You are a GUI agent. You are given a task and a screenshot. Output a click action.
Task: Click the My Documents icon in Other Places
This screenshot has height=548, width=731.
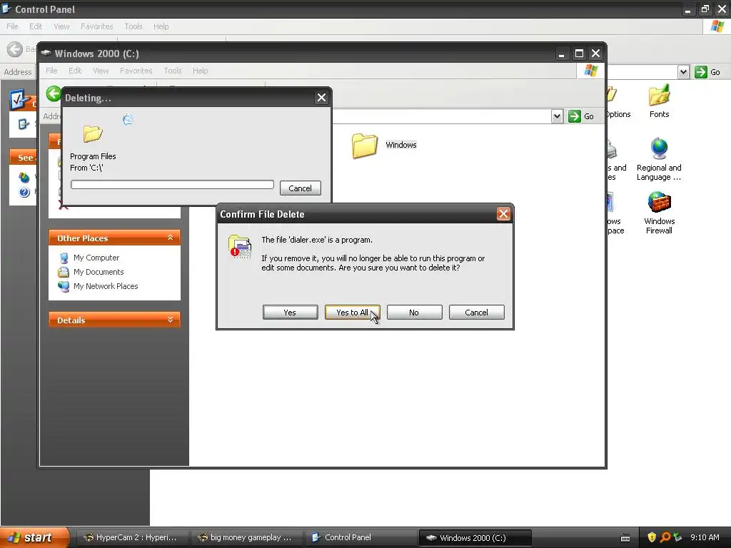[64, 272]
